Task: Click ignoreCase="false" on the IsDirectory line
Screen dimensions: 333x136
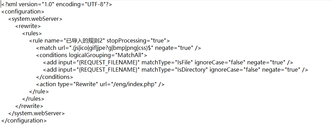Action: coord(235,70)
